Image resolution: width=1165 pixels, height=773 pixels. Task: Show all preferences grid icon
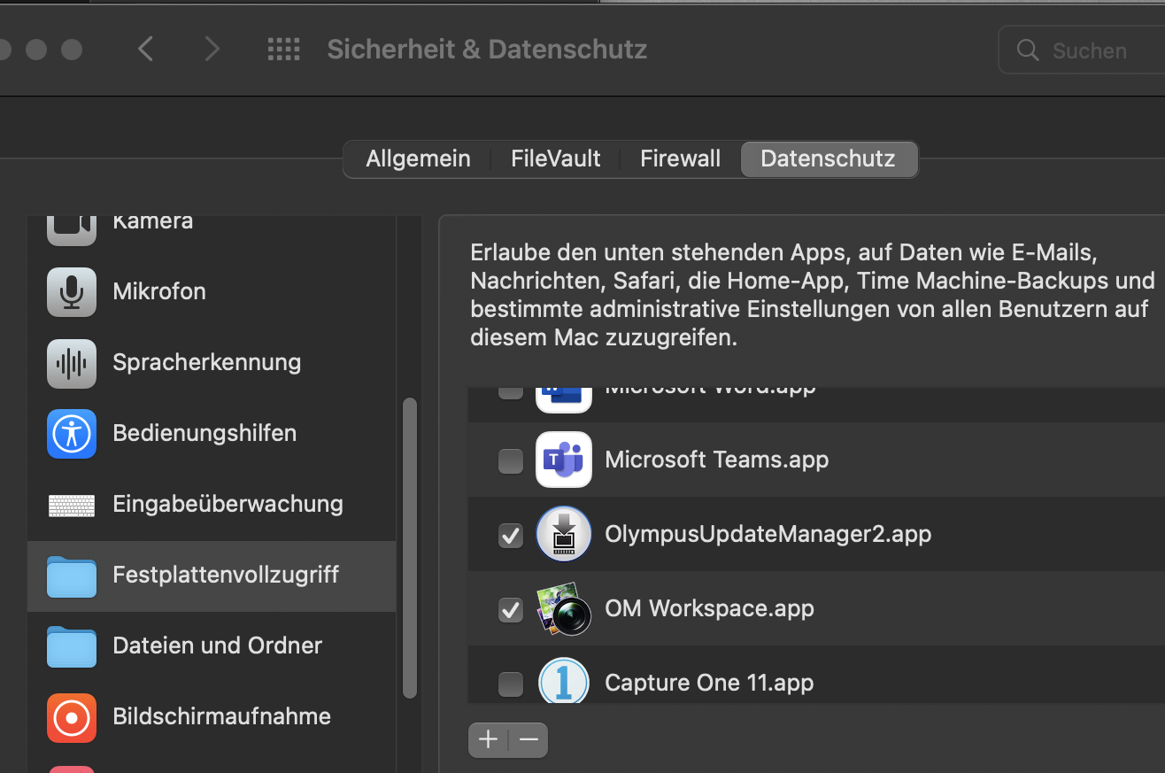(283, 49)
